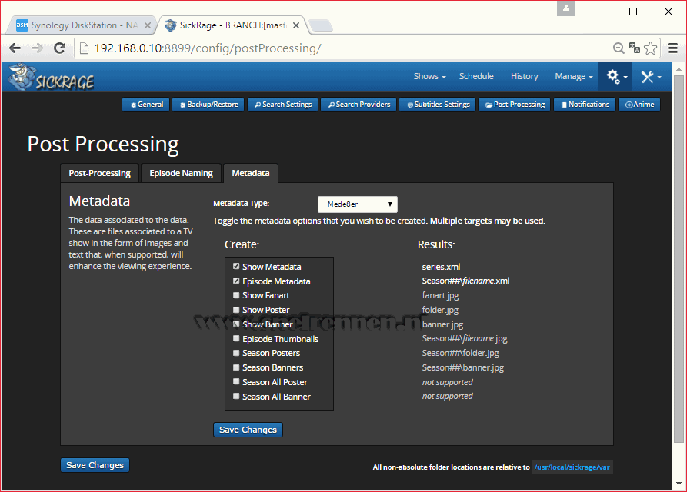Go to General config
687x492 pixels.
(146, 105)
